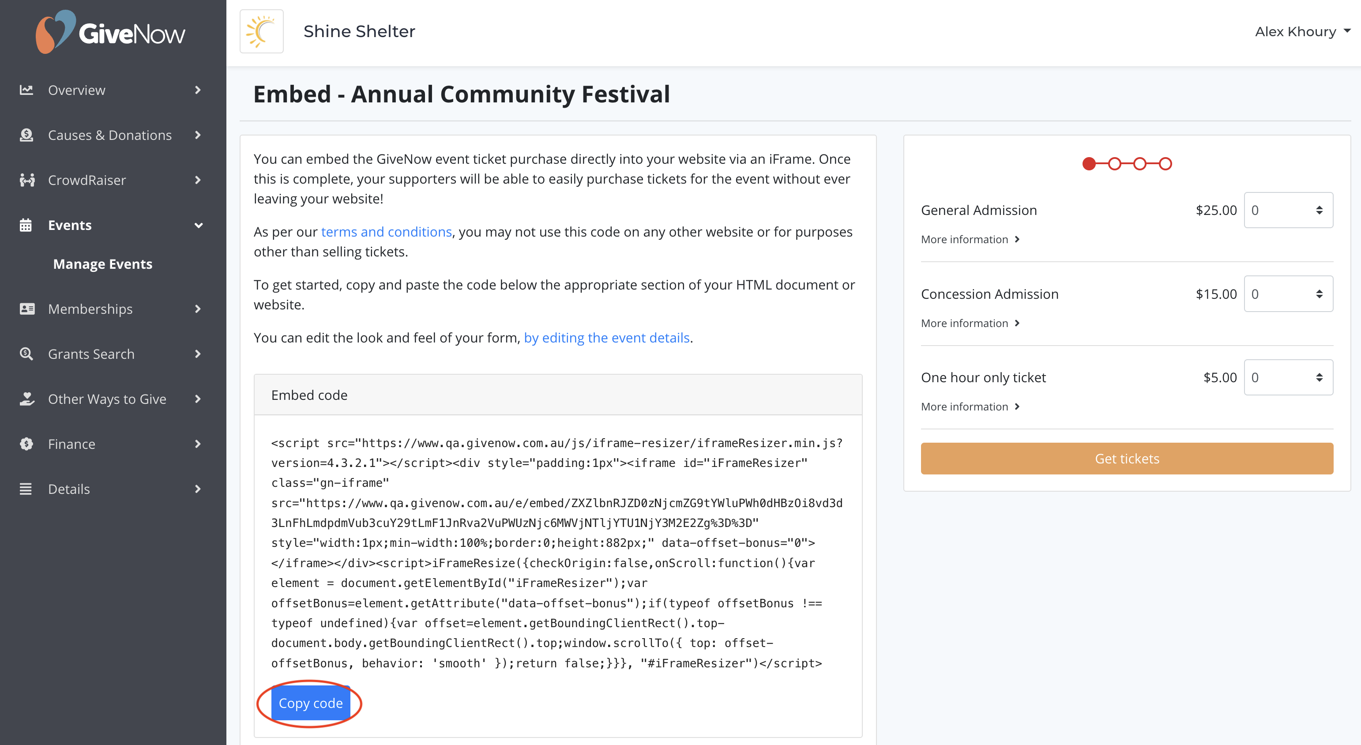Open One hour only ticket quantity selector
The height and width of the screenshot is (745, 1361).
click(x=1288, y=377)
